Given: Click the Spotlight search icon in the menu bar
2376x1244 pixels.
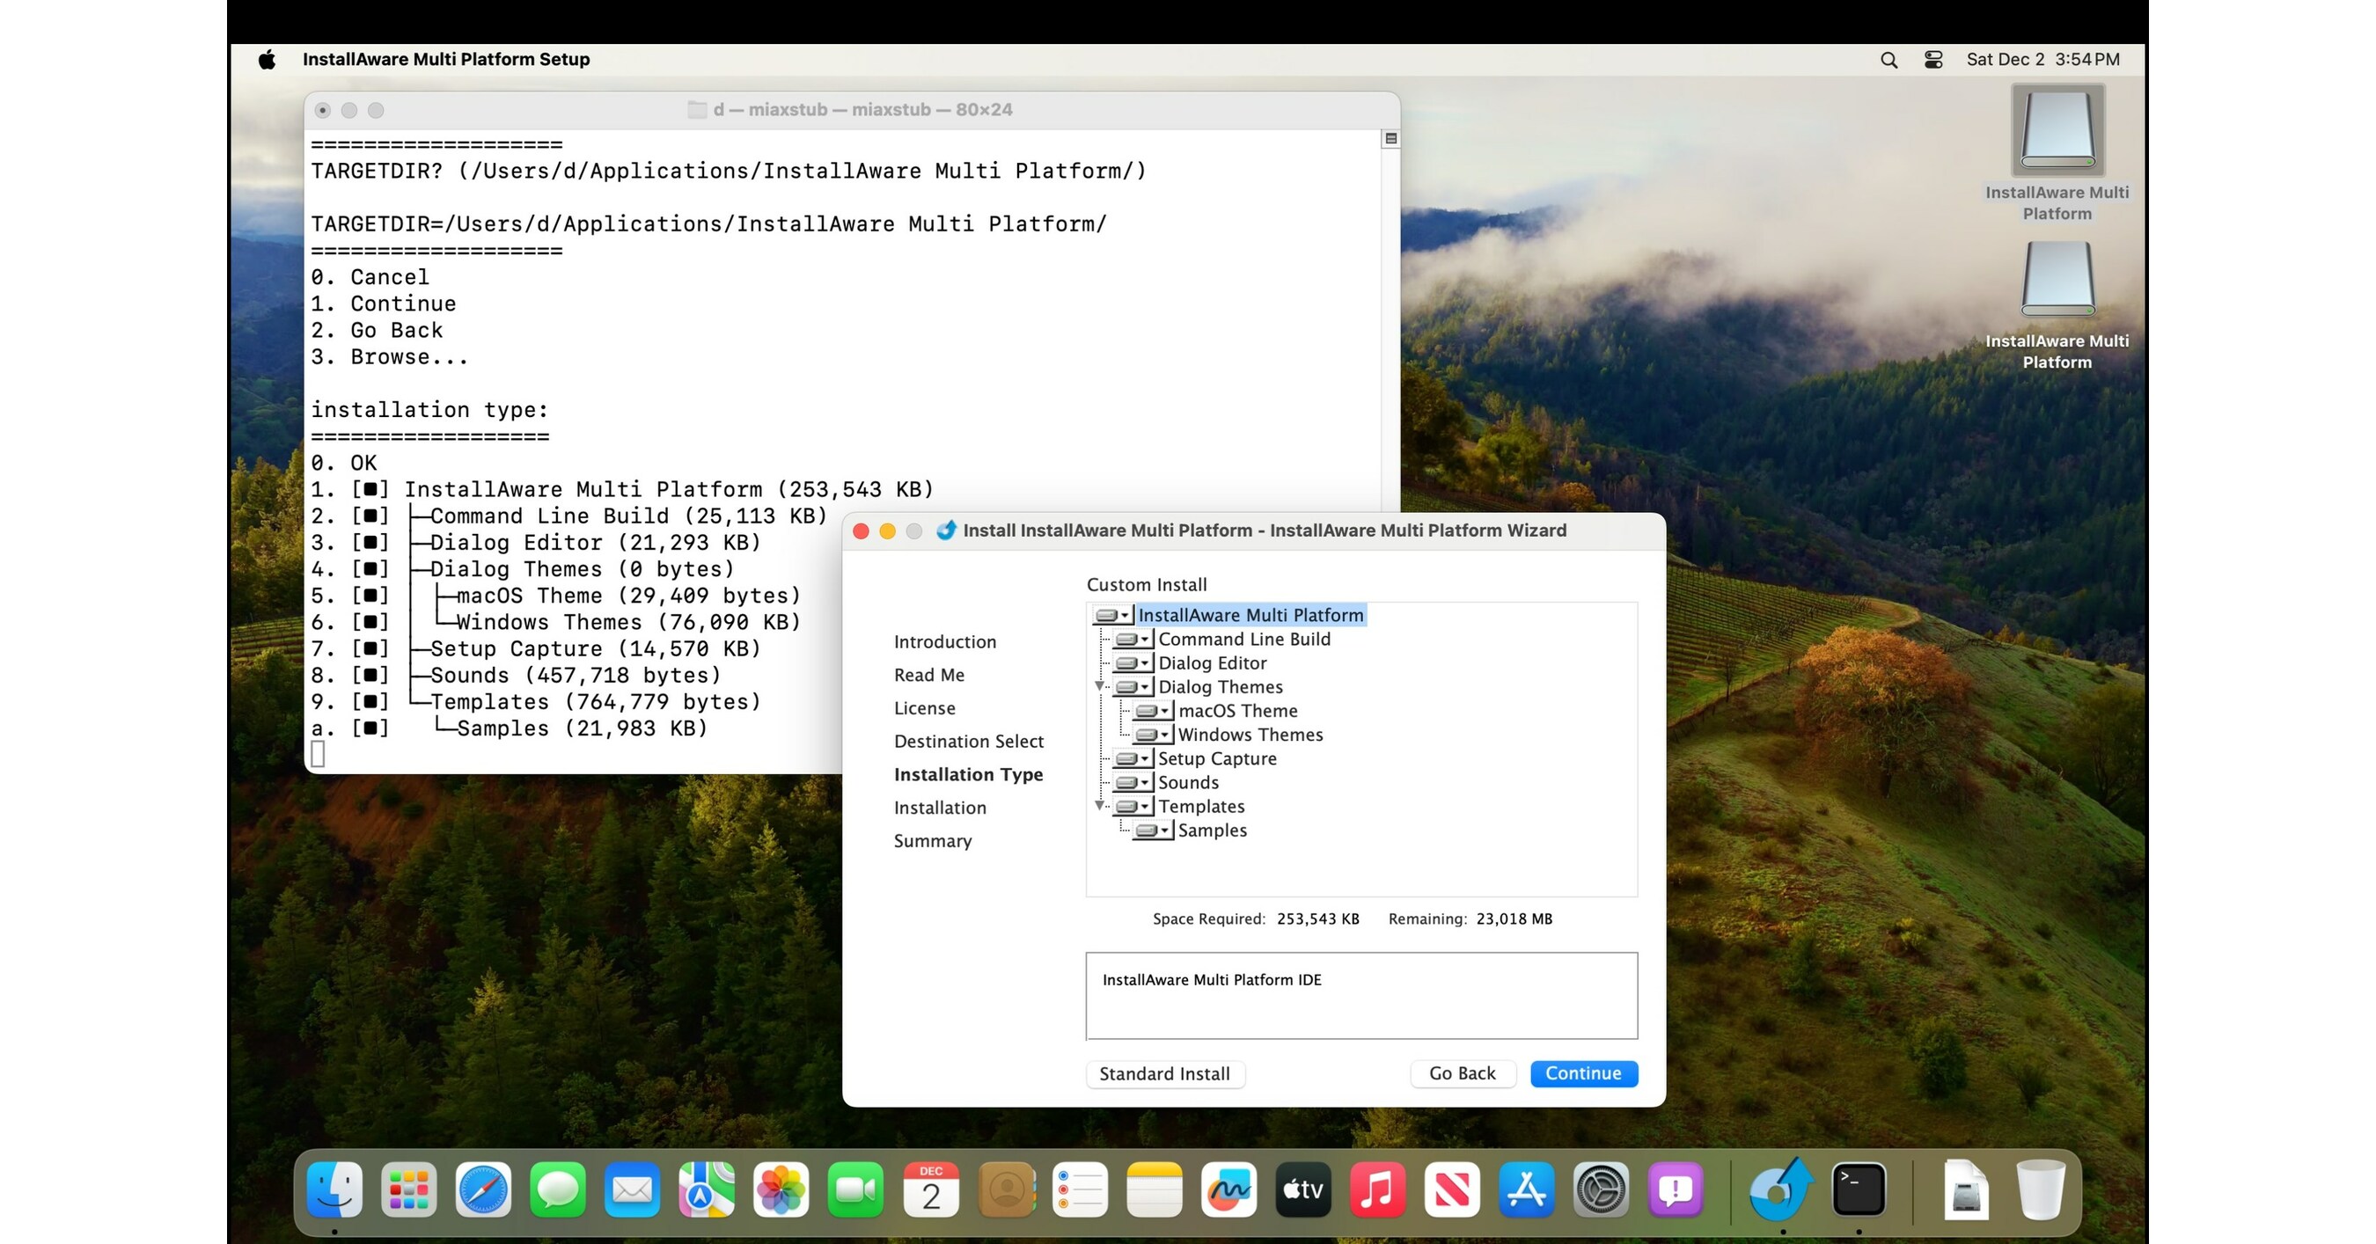Looking at the screenshot, I should 1888,58.
